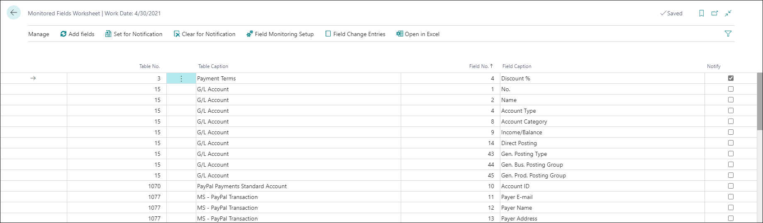Check Notify for Gen. Posting Type row
763x223 pixels.
pyautogui.click(x=731, y=153)
